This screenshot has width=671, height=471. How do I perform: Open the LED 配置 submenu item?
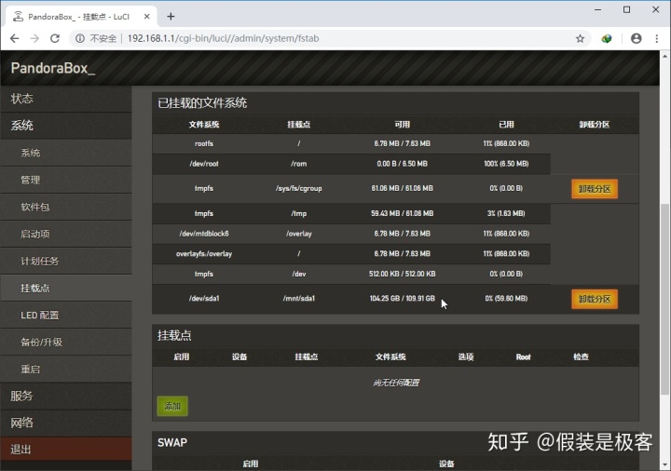(66, 315)
